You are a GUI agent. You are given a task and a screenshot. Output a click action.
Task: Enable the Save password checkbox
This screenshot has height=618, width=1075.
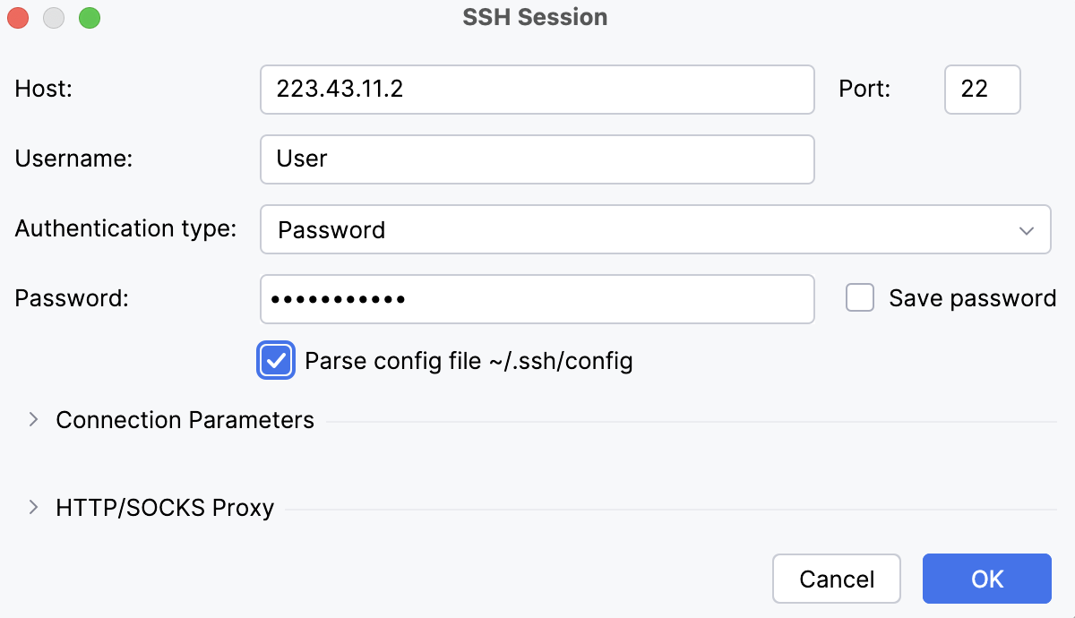(x=859, y=297)
